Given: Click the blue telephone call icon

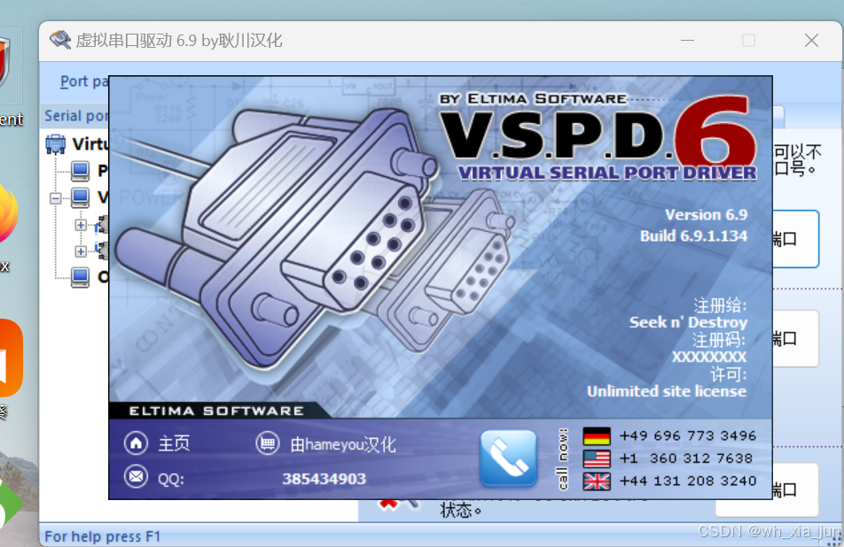Looking at the screenshot, I should pyautogui.click(x=508, y=458).
